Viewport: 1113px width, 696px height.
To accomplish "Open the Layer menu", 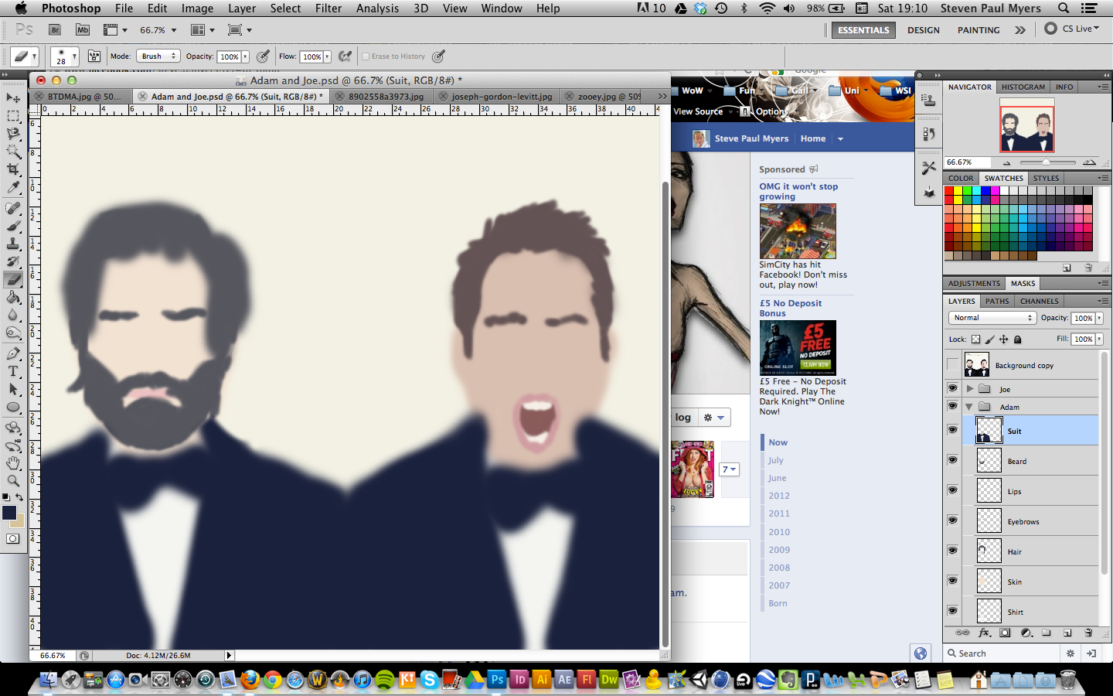I will click(242, 9).
